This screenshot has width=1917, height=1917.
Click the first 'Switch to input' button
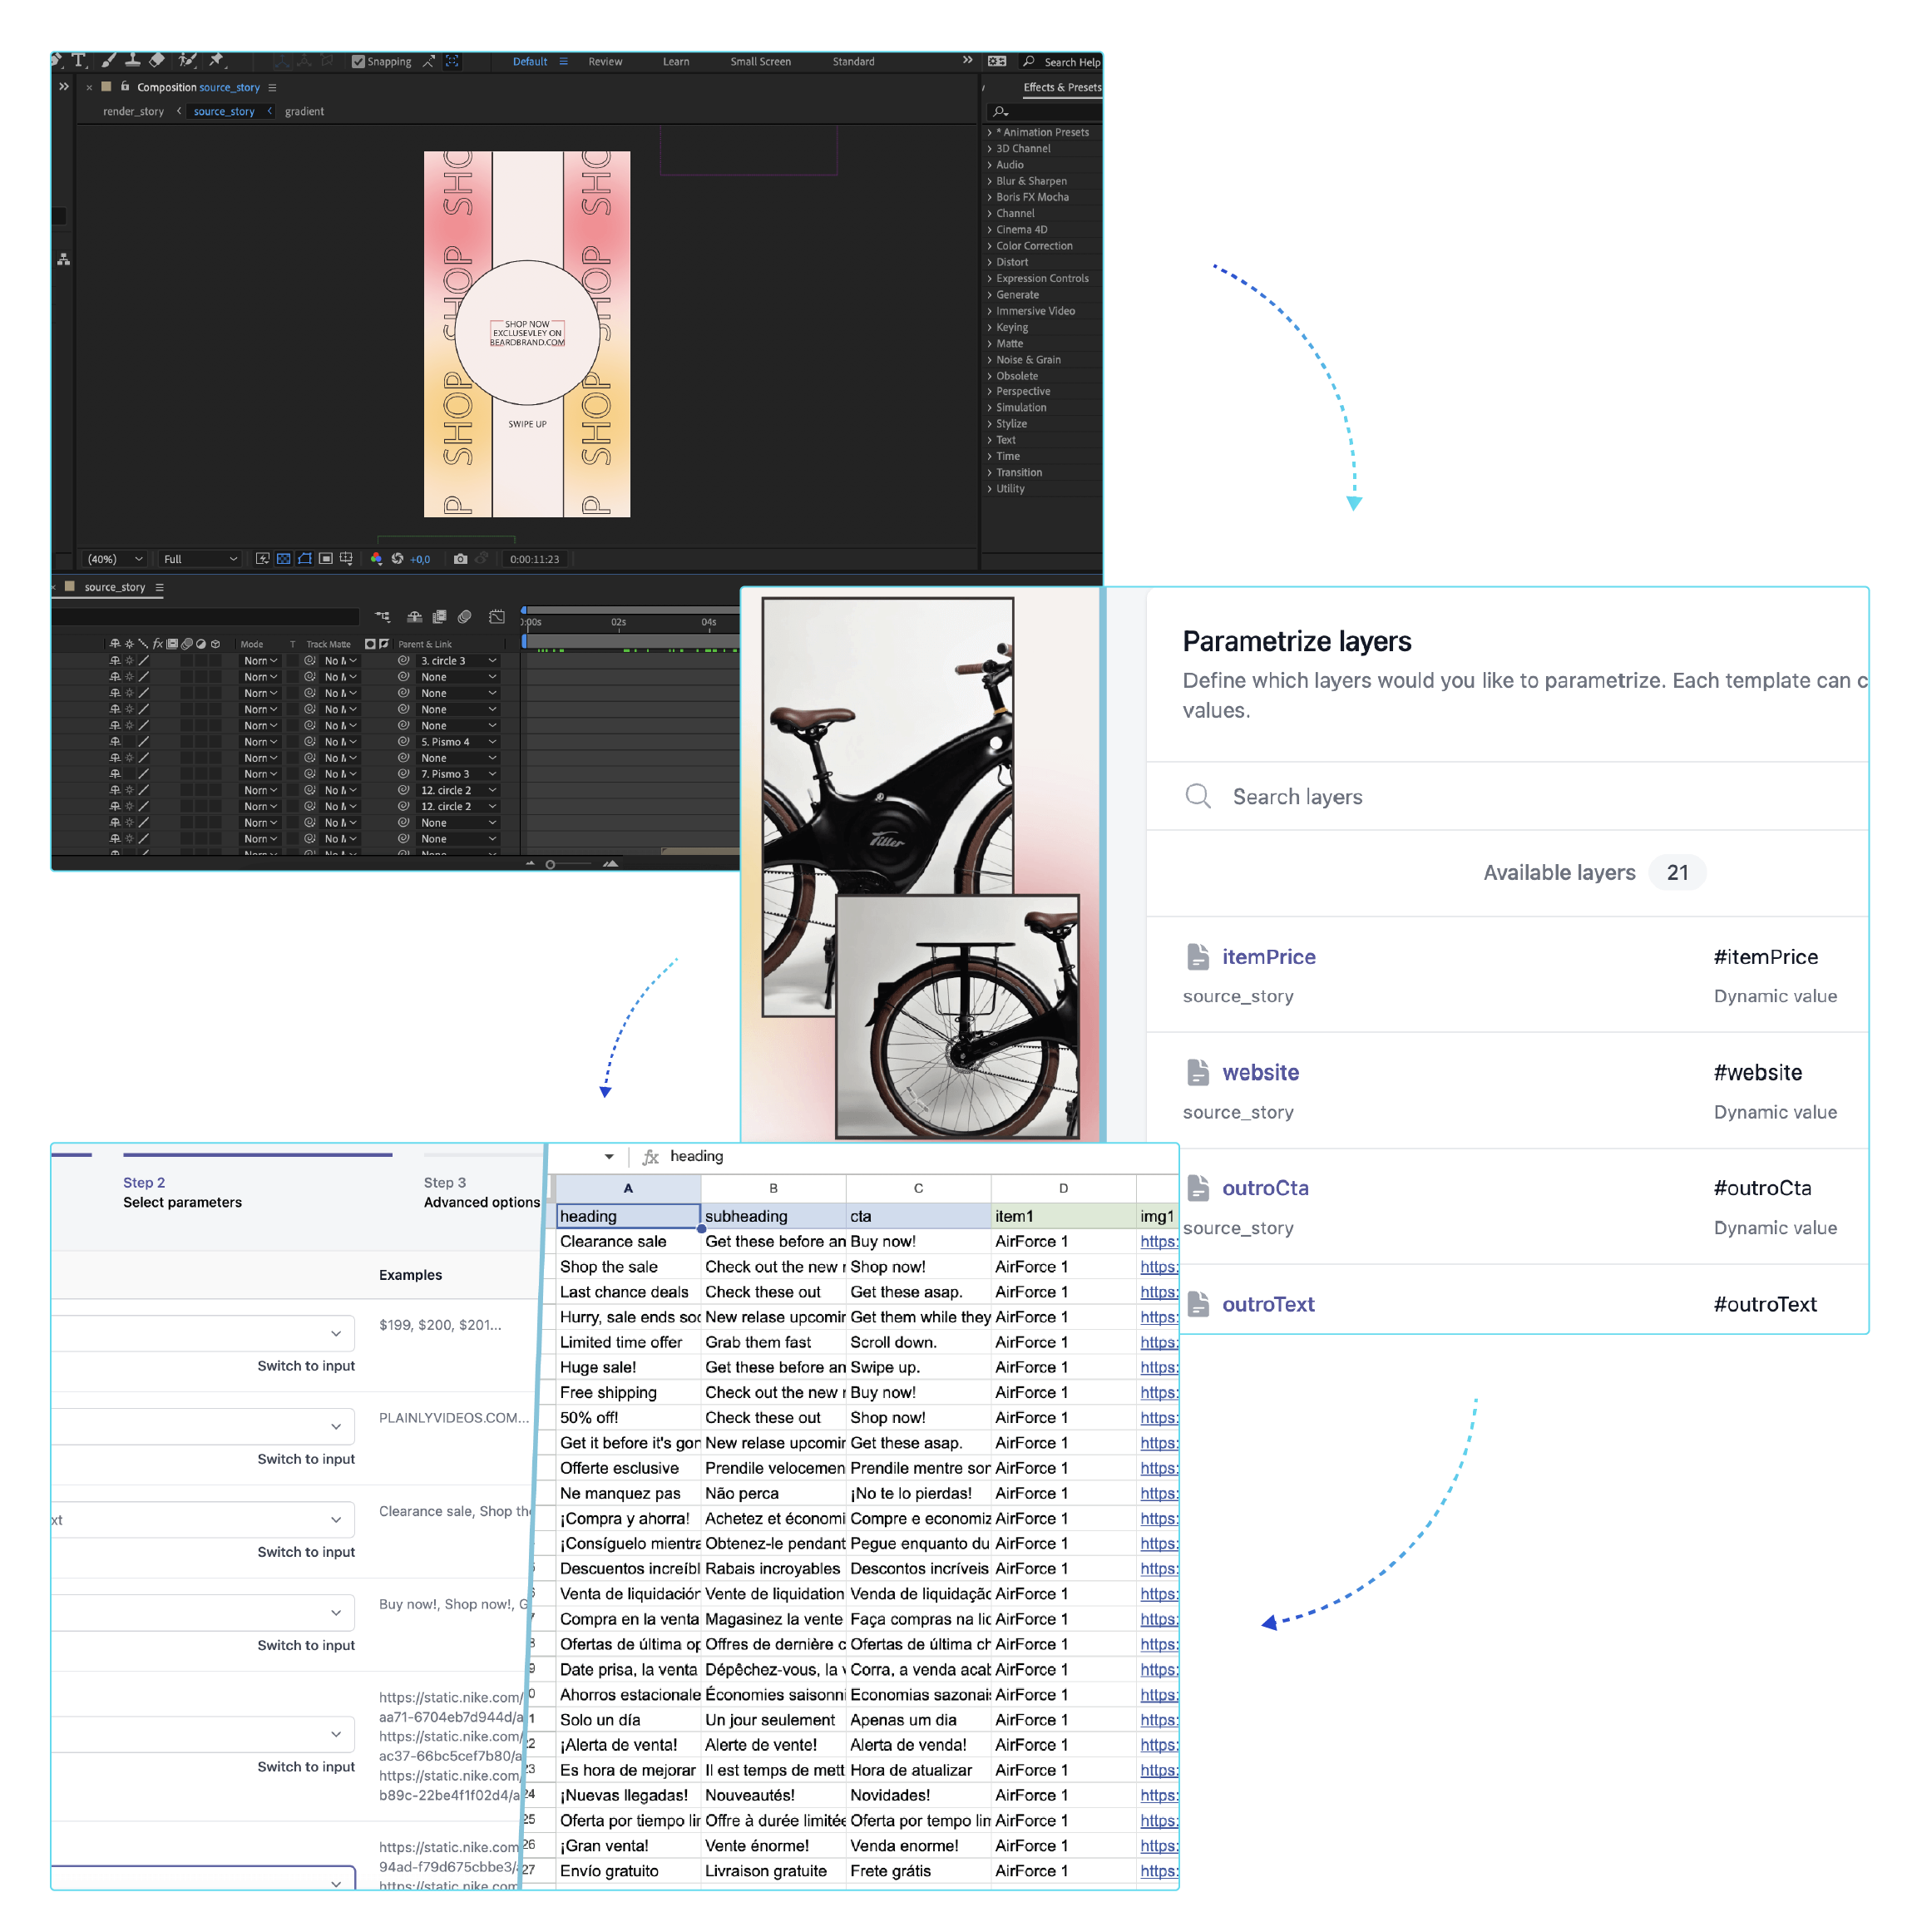[x=305, y=1366]
